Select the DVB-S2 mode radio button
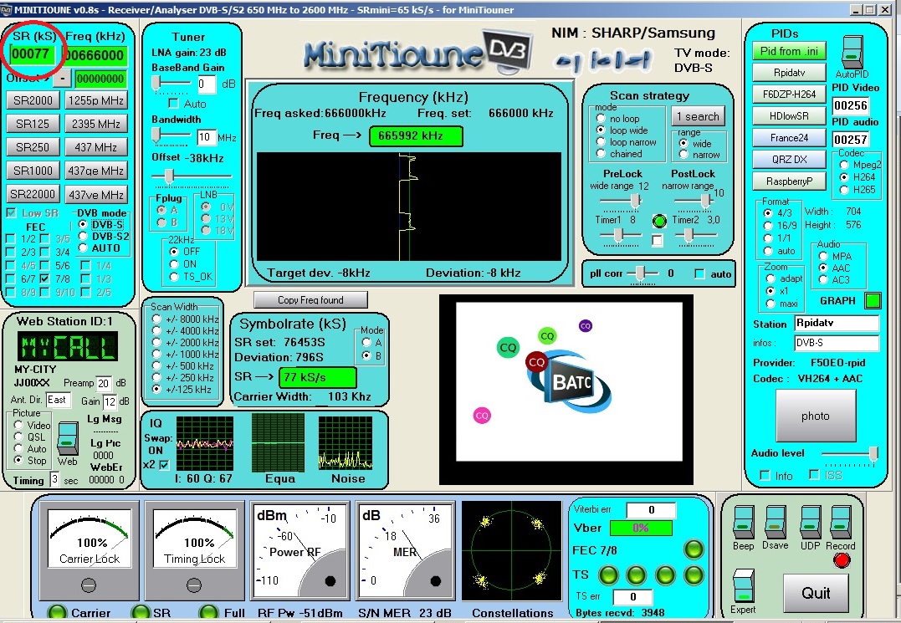This screenshot has height=623, width=901. (83, 236)
